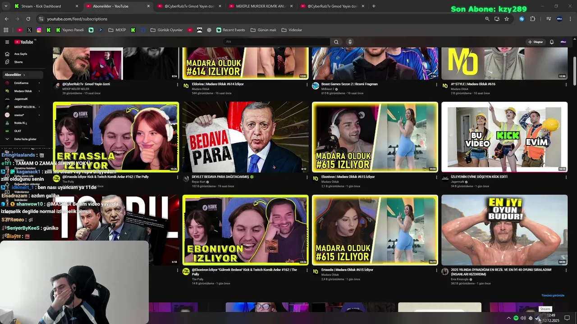Open the Instagram bookmark
The width and height of the screenshot is (577, 324).
click(39, 30)
